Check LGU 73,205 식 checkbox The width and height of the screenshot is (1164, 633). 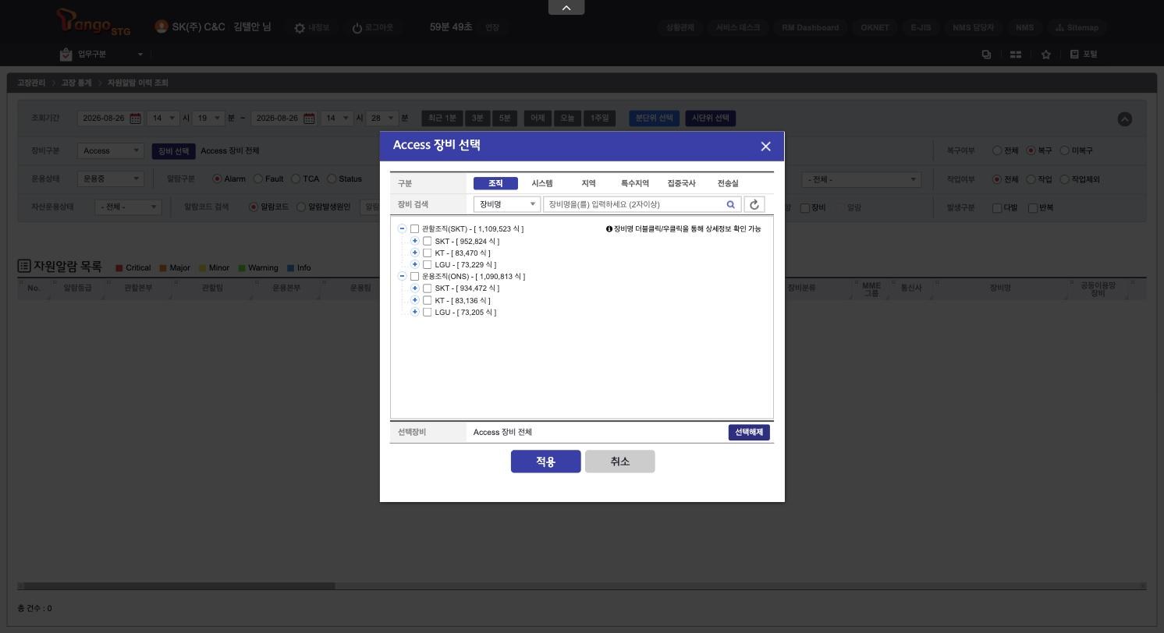pyautogui.click(x=427, y=313)
